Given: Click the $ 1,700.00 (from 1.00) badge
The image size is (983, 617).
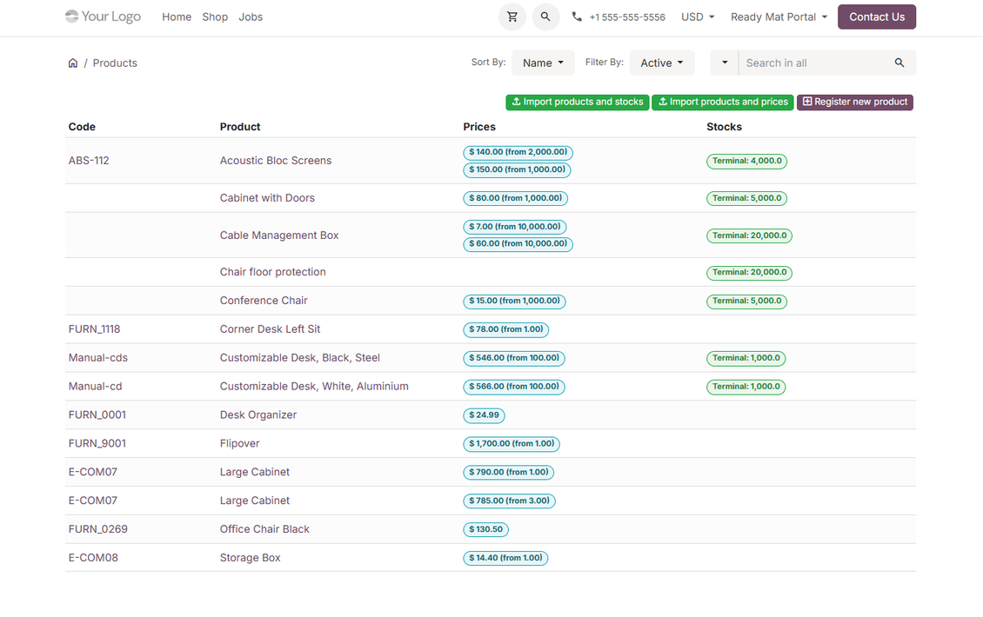Looking at the screenshot, I should click(512, 444).
